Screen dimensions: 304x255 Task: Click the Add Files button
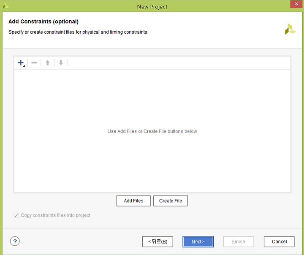click(x=133, y=201)
